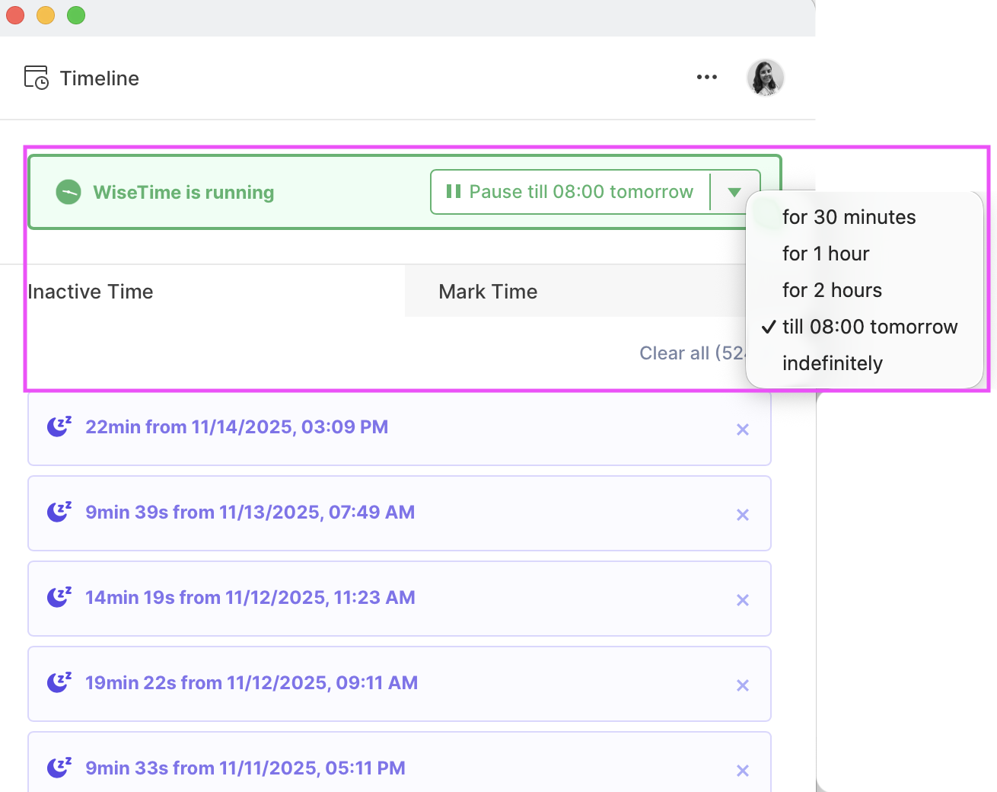Viewport: 997px width, 792px height.
Task: Close the 19min 22s inactive entry
Action: point(743,685)
